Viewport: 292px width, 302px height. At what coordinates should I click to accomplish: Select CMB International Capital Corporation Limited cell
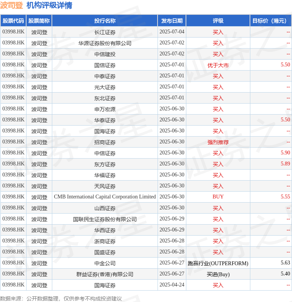105,197
